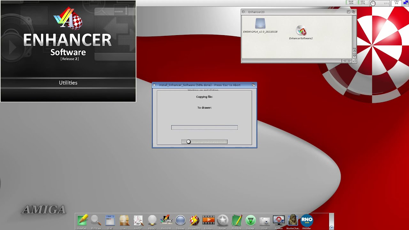Close the Install_Enhancer_Software window
Viewport: 409px width, 230px height.
154,85
